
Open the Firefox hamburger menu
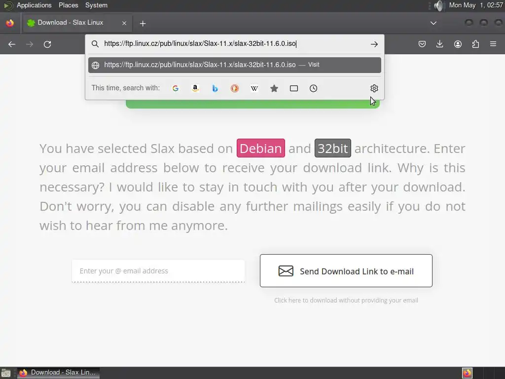[x=493, y=44]
